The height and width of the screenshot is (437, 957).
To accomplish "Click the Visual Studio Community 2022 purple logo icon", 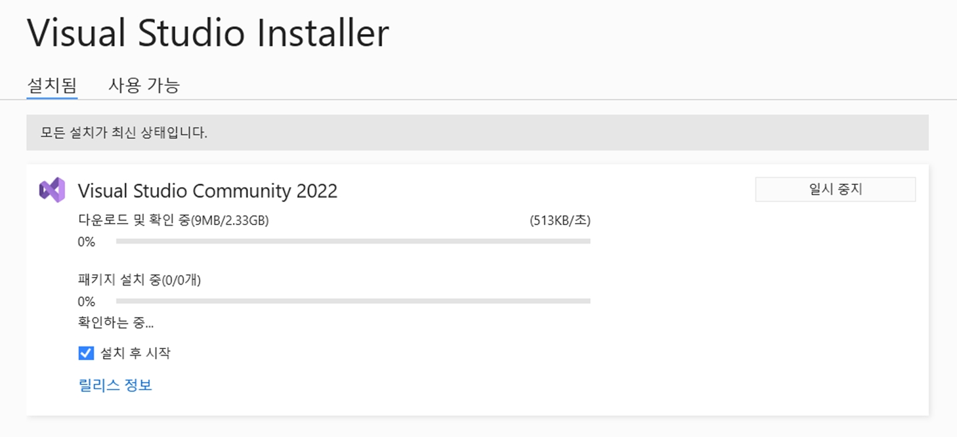I will [x=52, y=190].
